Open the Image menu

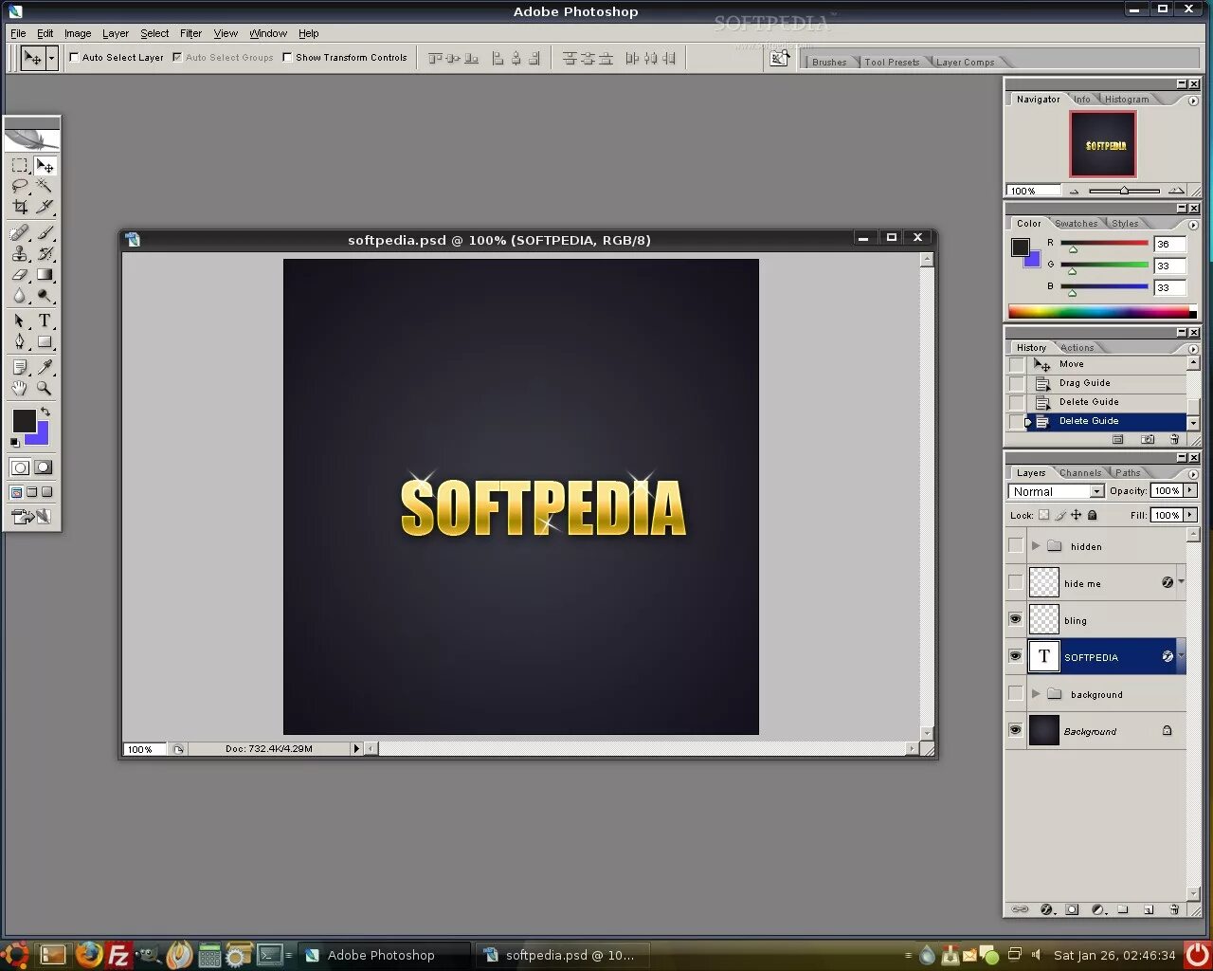point(78,33)
